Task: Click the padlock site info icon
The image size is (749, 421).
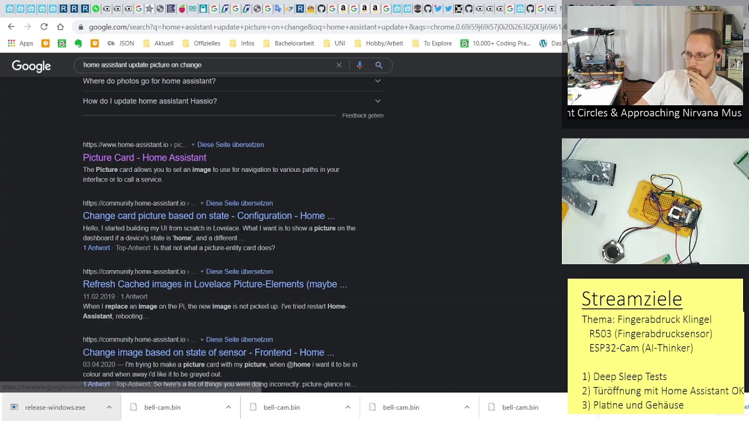Action: (x=81, y=27)
